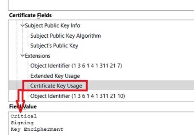Click the Key Encipherment value line
This screenshot has width=194, height=135.
(x=37, y=129)
